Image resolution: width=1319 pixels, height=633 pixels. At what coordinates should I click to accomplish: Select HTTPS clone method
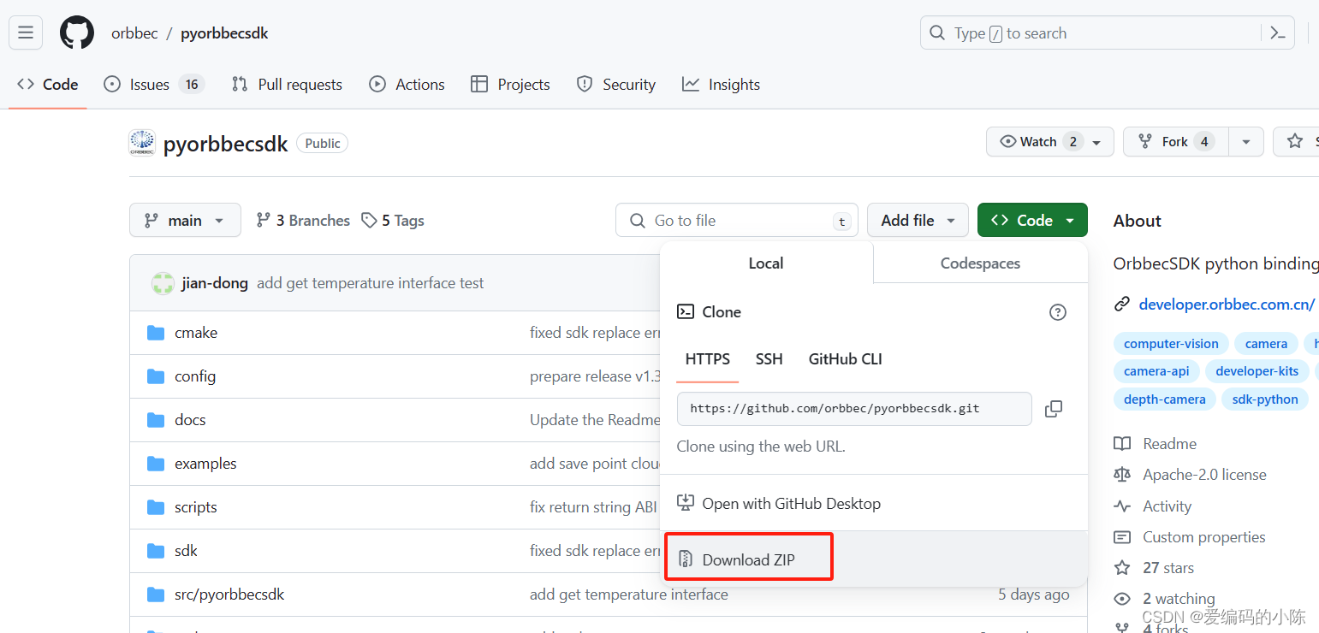tap(708, 359)
